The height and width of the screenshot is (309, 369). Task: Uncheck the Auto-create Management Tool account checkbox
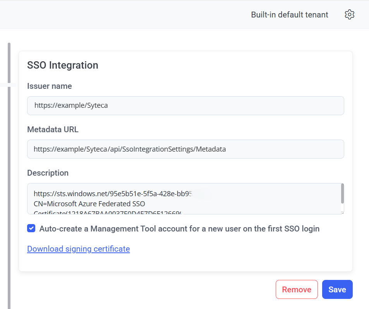pyautogui.click(x=31, y=228)
